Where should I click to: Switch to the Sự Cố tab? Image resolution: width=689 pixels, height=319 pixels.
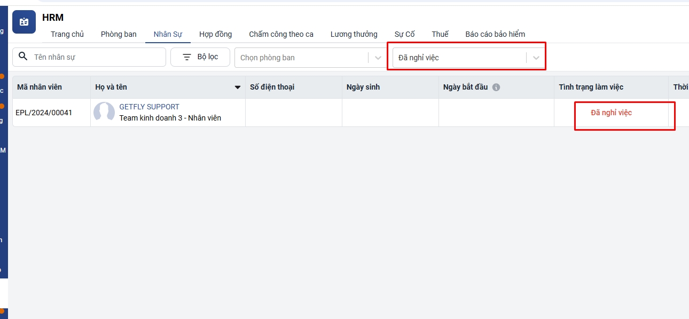[404, 34]
